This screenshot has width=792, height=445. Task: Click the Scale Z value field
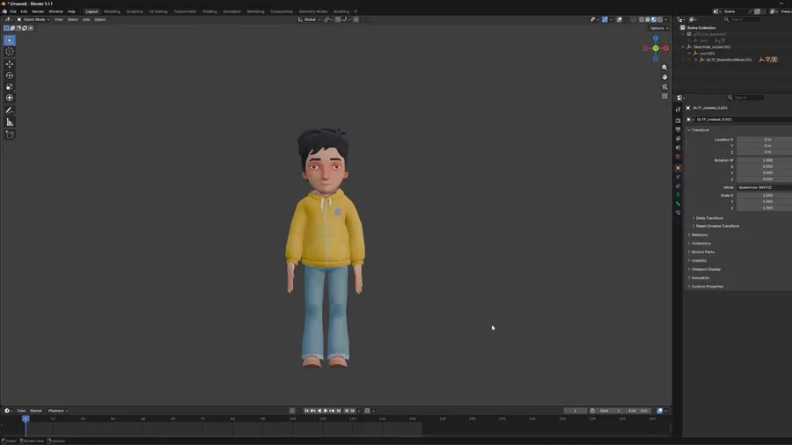tap(764, 208)
